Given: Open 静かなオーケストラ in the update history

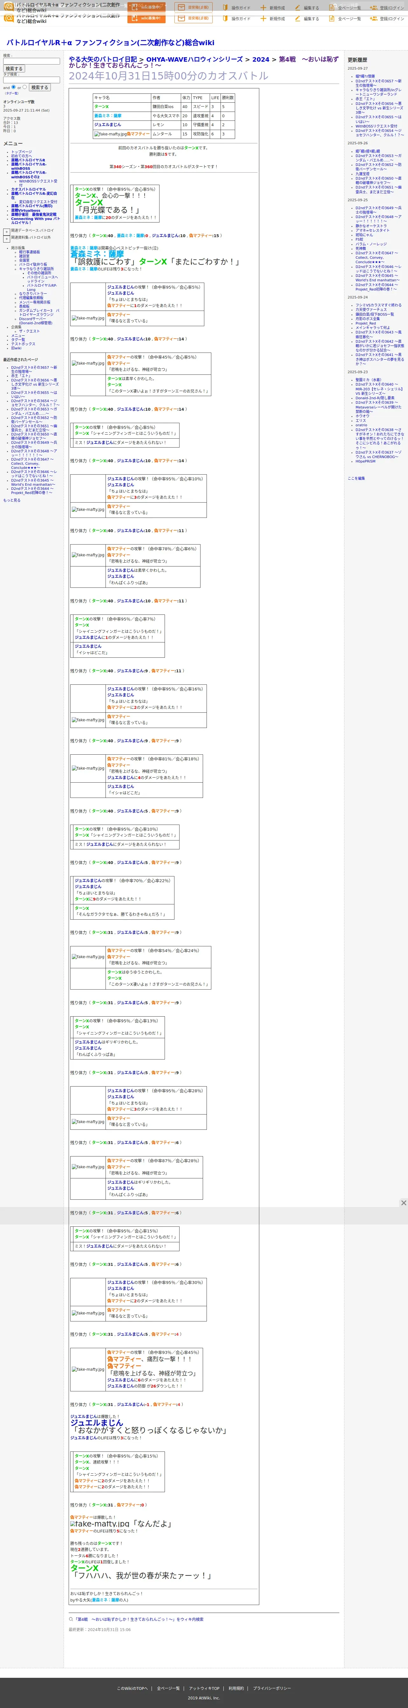Looking at the screenshot, I should [x=371, y=226].
